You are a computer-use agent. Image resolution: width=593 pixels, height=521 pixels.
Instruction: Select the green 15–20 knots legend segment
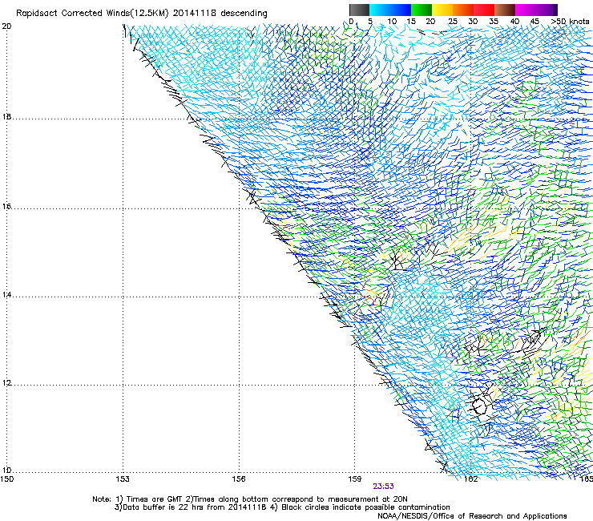pyautogui.click(x=422, y=10)
